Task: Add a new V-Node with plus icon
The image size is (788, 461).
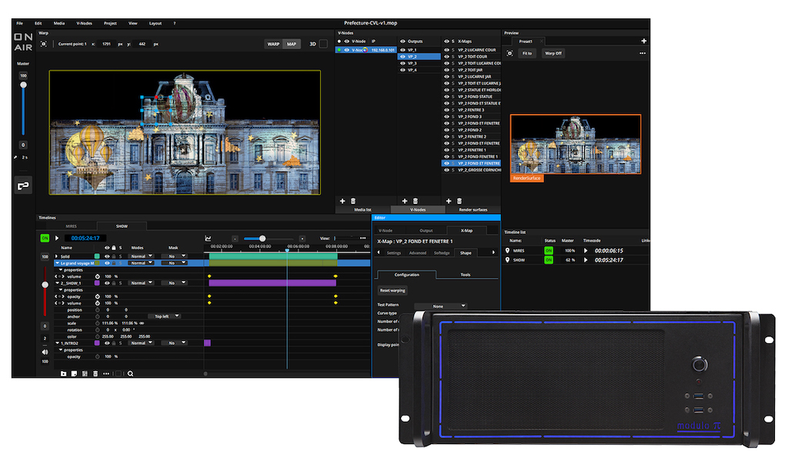Action: click(x=342, y=201)
